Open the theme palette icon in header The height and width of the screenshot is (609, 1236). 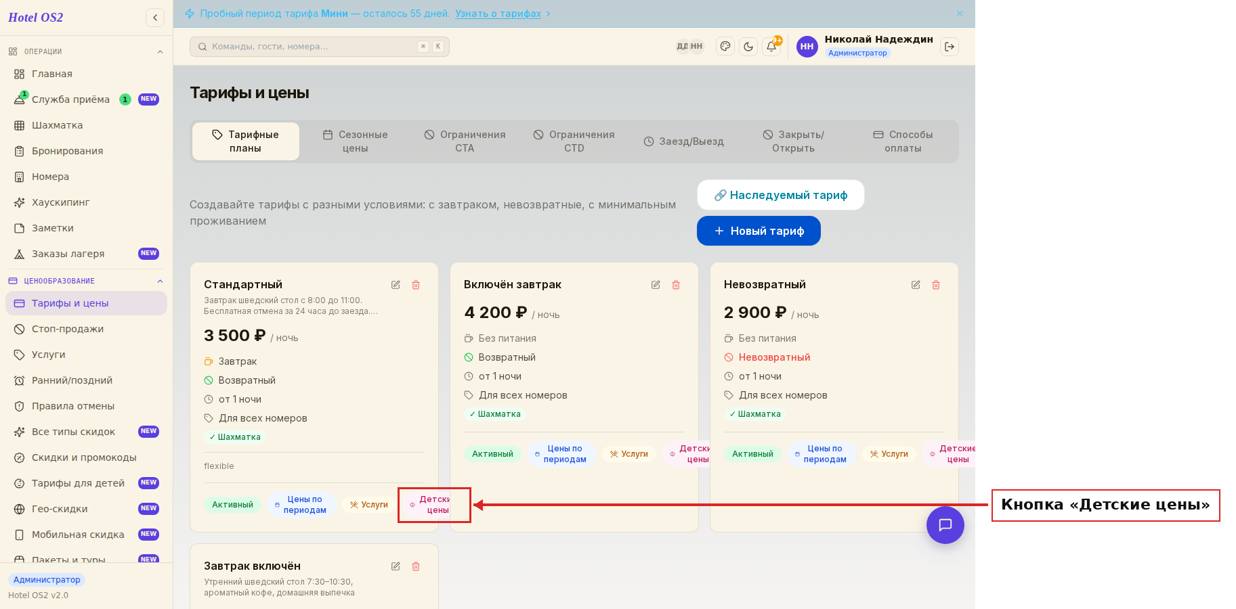pyautogui.click(x=725, y=47)
